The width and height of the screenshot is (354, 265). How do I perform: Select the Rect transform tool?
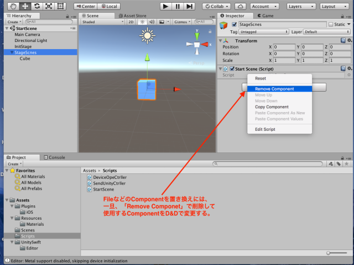click(x=60, y=6)
